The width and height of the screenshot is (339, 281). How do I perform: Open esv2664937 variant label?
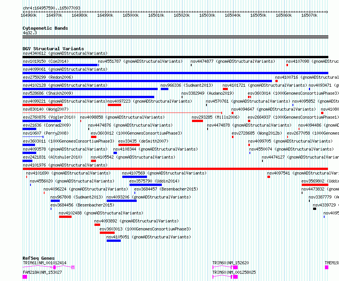click(x=293, y=117)
